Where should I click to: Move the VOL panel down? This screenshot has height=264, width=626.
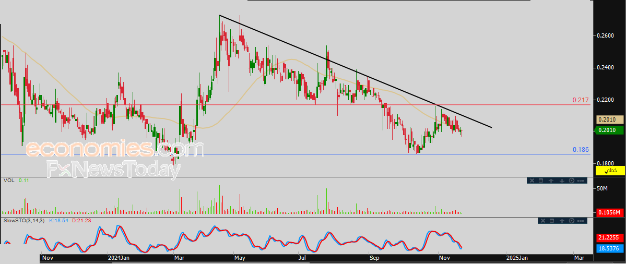[562, 181]
